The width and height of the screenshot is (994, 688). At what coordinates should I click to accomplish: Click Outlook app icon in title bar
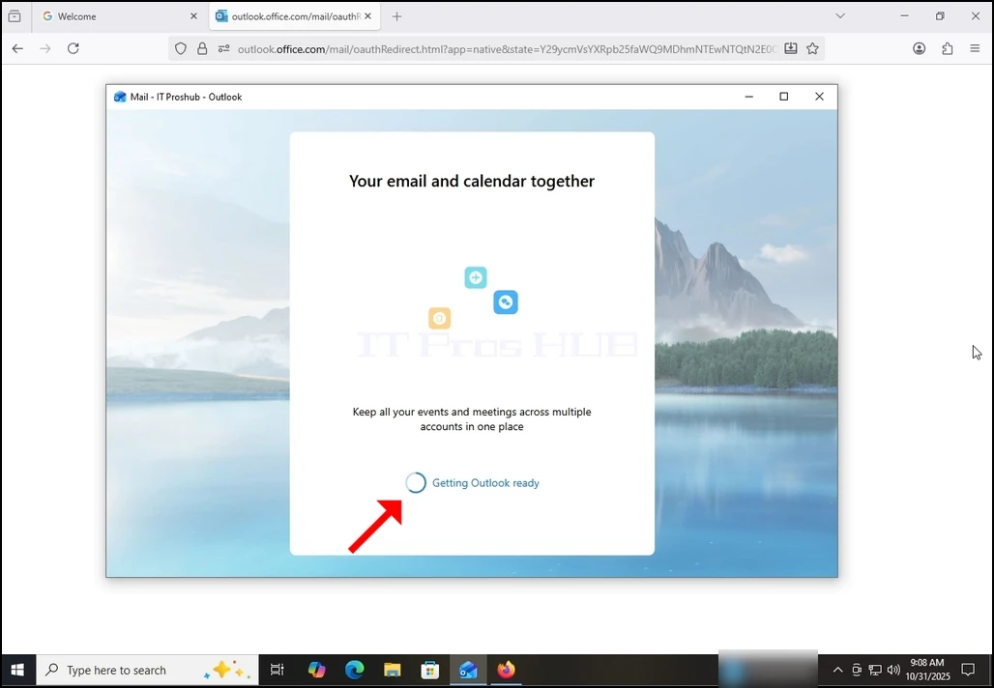click(x=120, y=97)
